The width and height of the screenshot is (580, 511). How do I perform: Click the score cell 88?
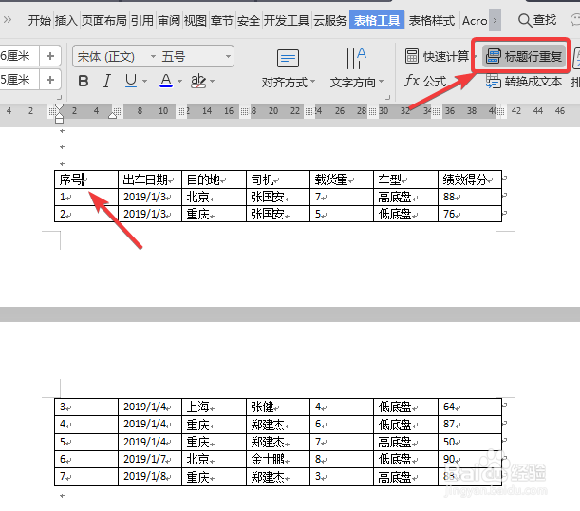[x=470, y=197]
